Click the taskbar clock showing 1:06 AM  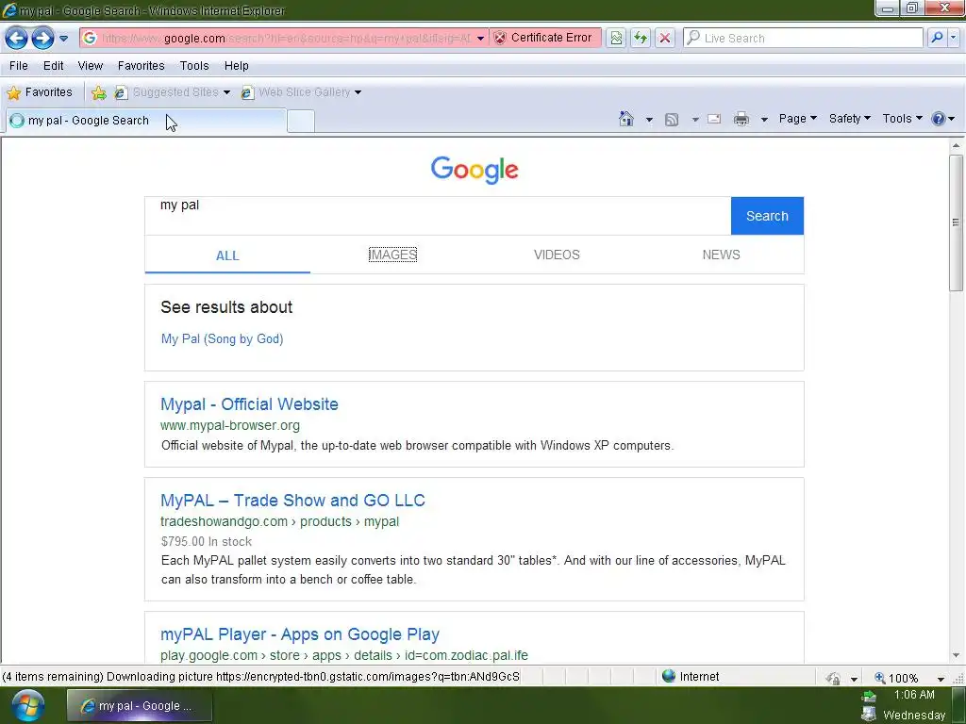(x=913, y=695)
